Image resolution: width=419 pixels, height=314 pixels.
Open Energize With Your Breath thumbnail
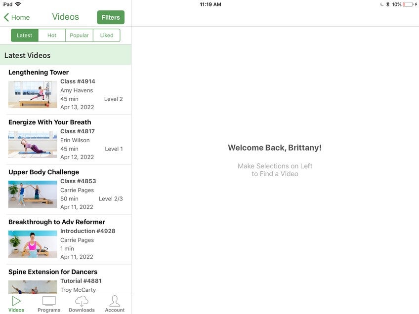[33, 144]
